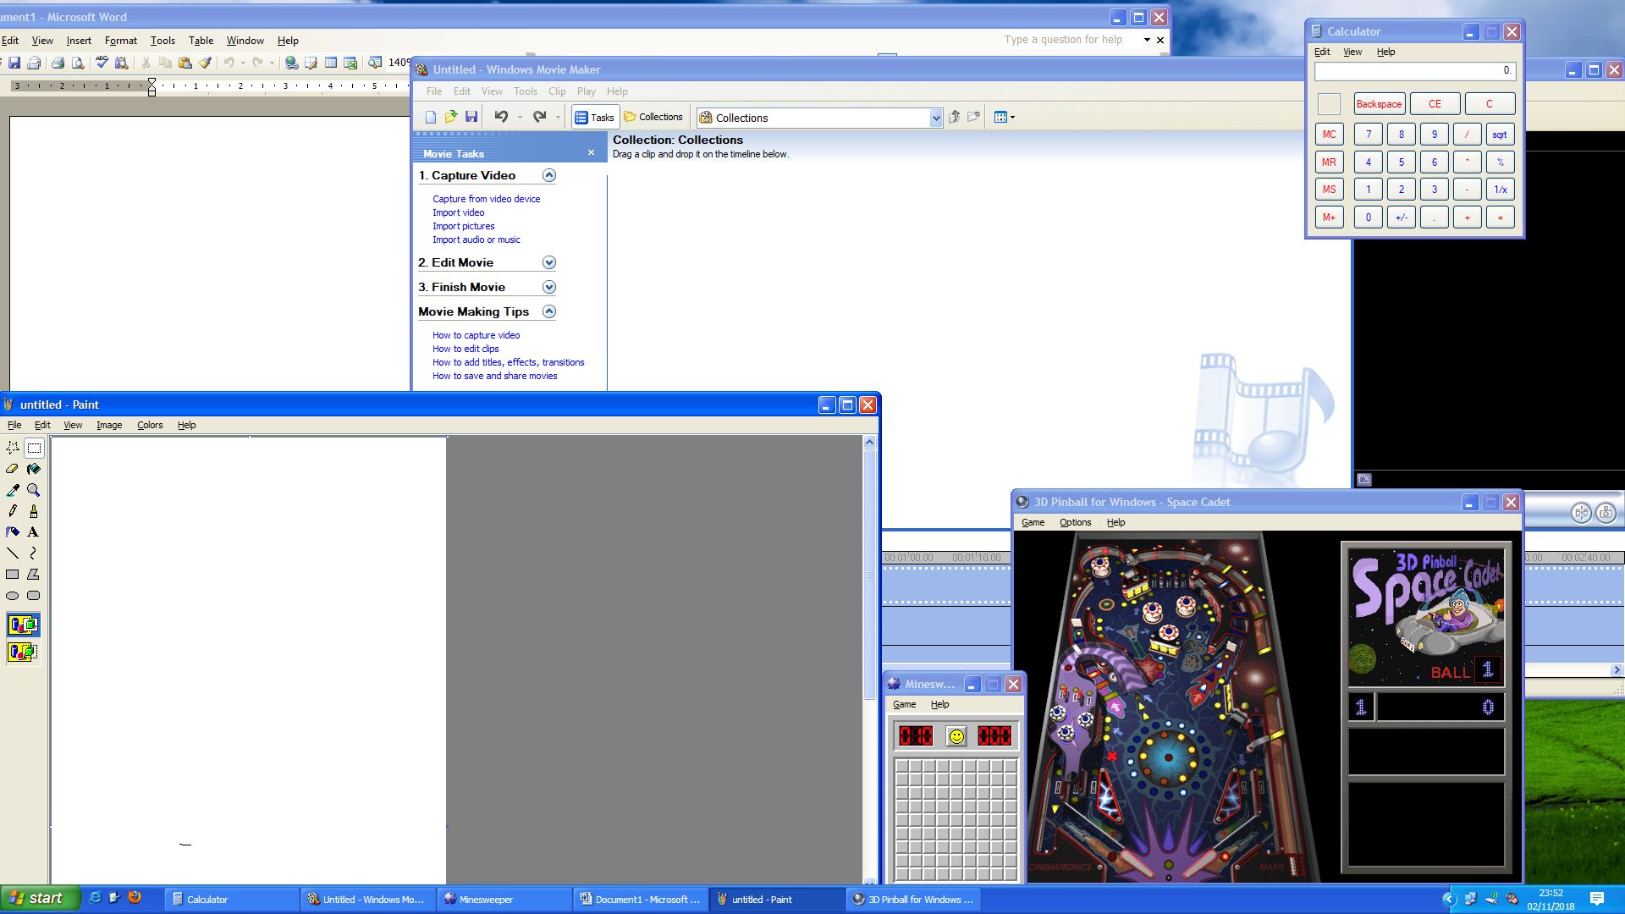
Task: Run spelling check from the Word toolbar
Action: pos(102,62)
